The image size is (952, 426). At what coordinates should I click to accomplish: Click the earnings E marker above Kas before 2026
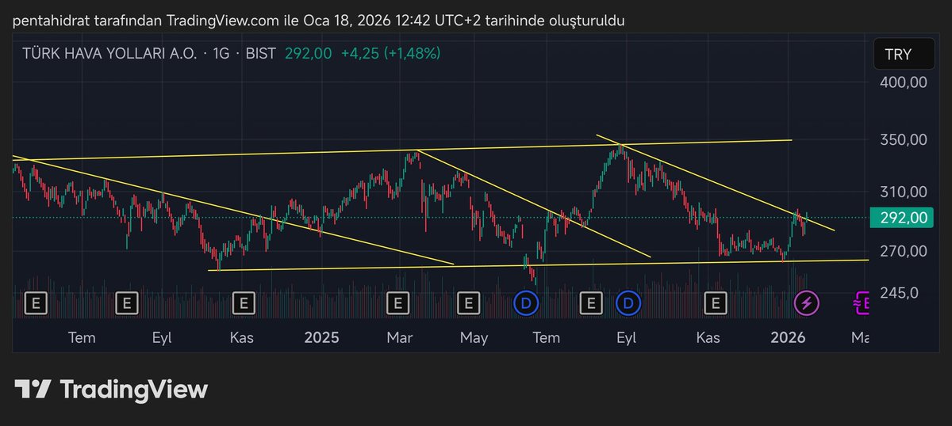click(716, 302)
